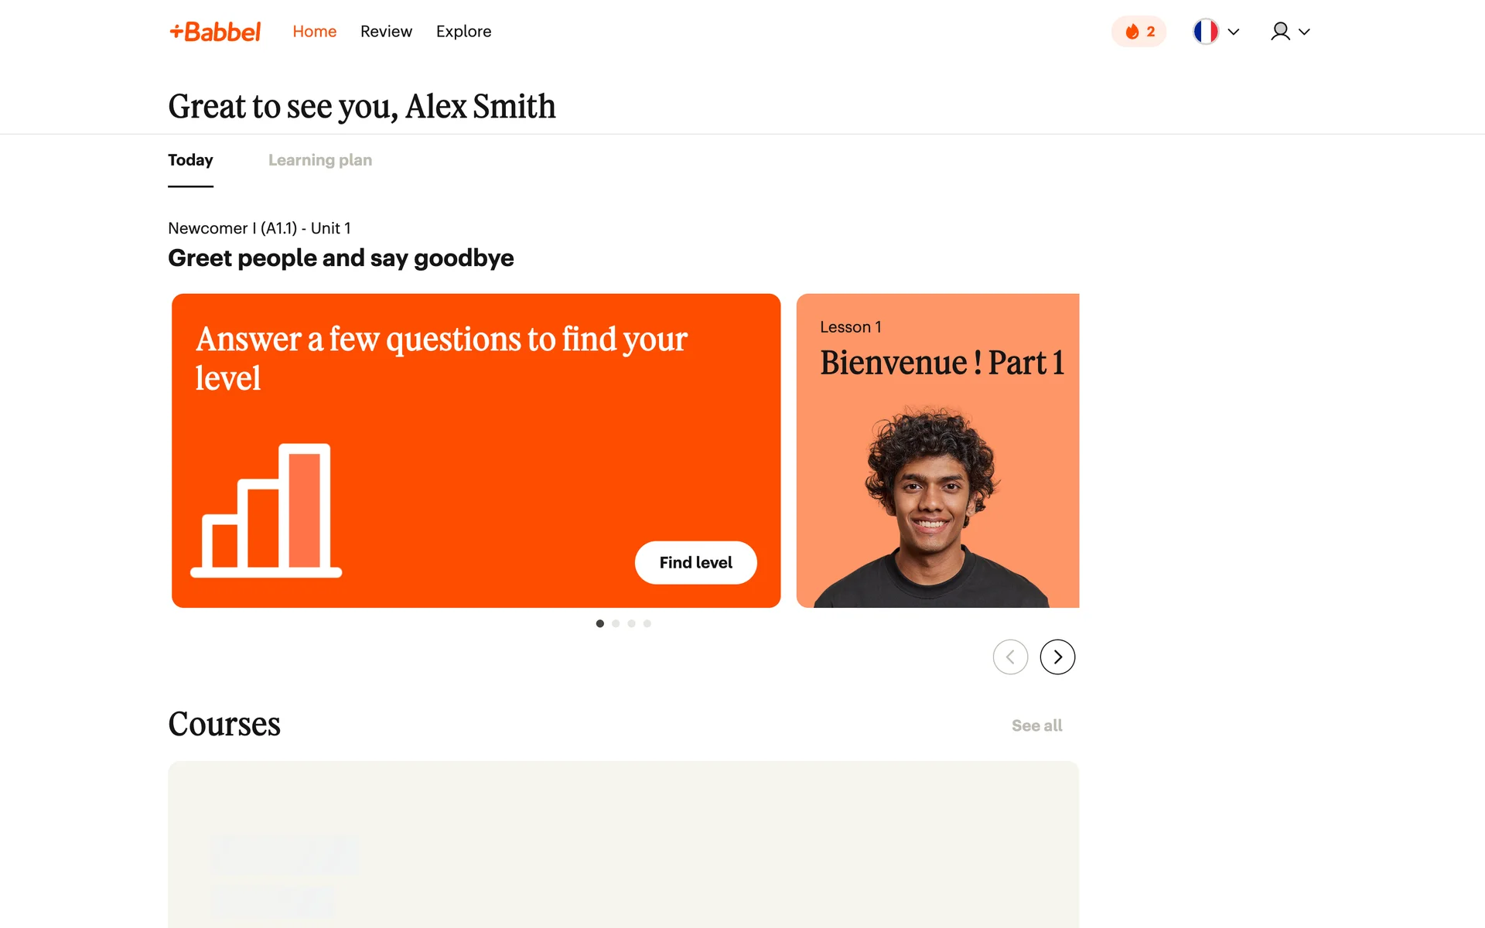
Task: Select the Today tab
Action: pos(190,160)
